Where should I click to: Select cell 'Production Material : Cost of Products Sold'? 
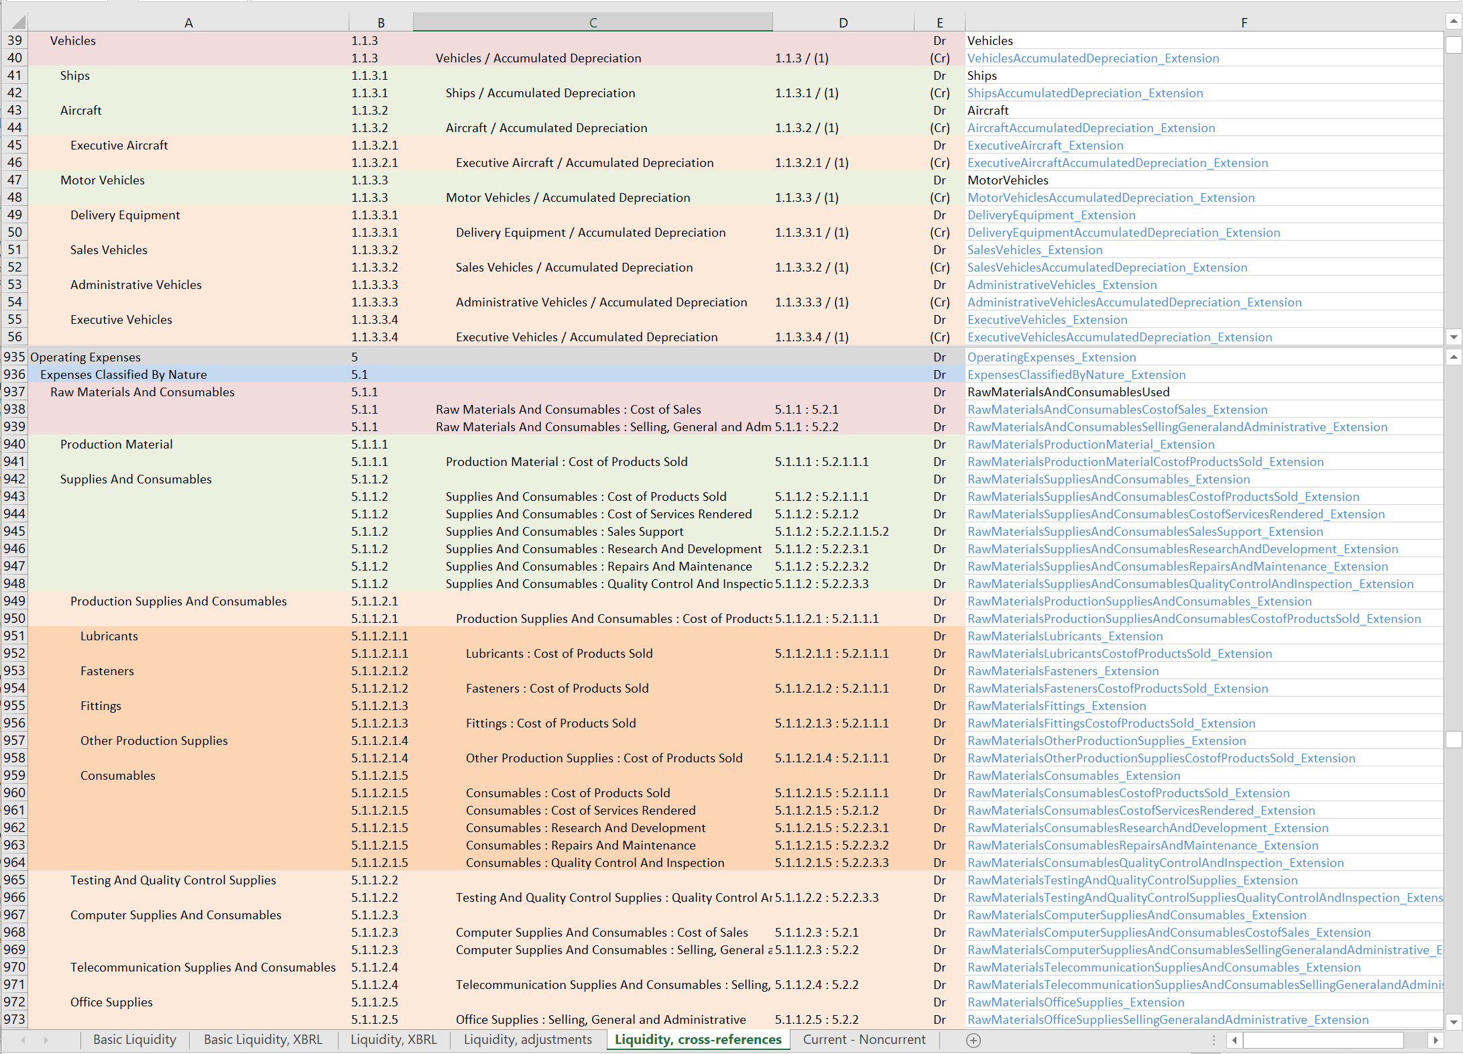[593, 461]
